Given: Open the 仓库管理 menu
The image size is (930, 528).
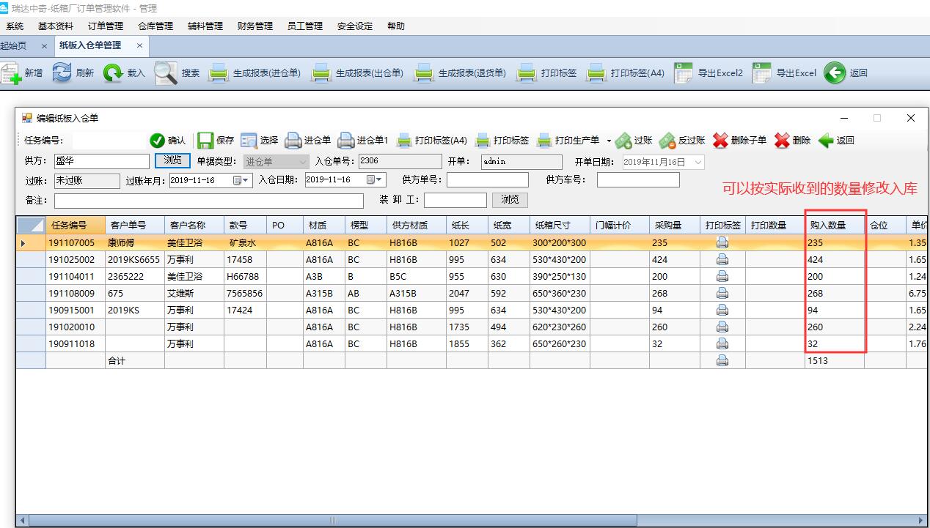Looking at the screenshot, I should click(155, 26).
